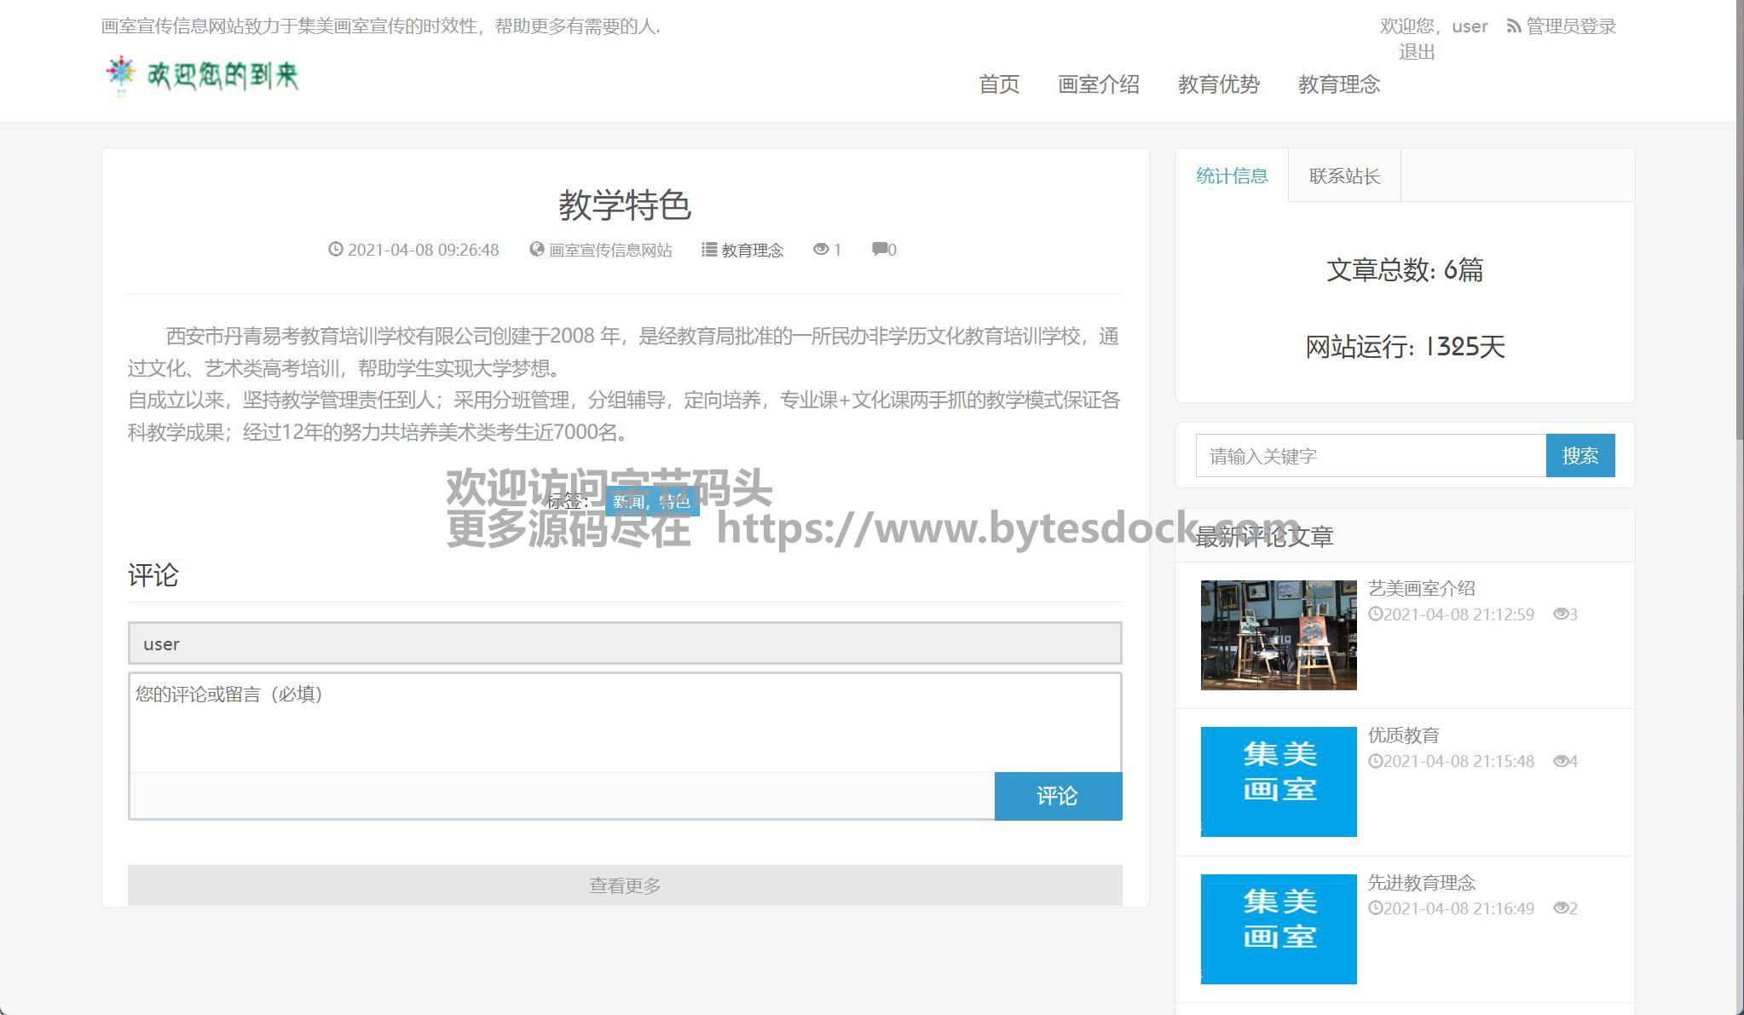Click the comment bubble icon in the article meta

879,249
